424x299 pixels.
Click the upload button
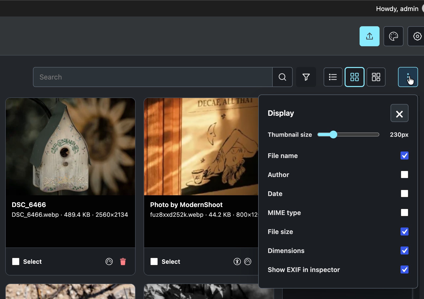click(369, 36)
